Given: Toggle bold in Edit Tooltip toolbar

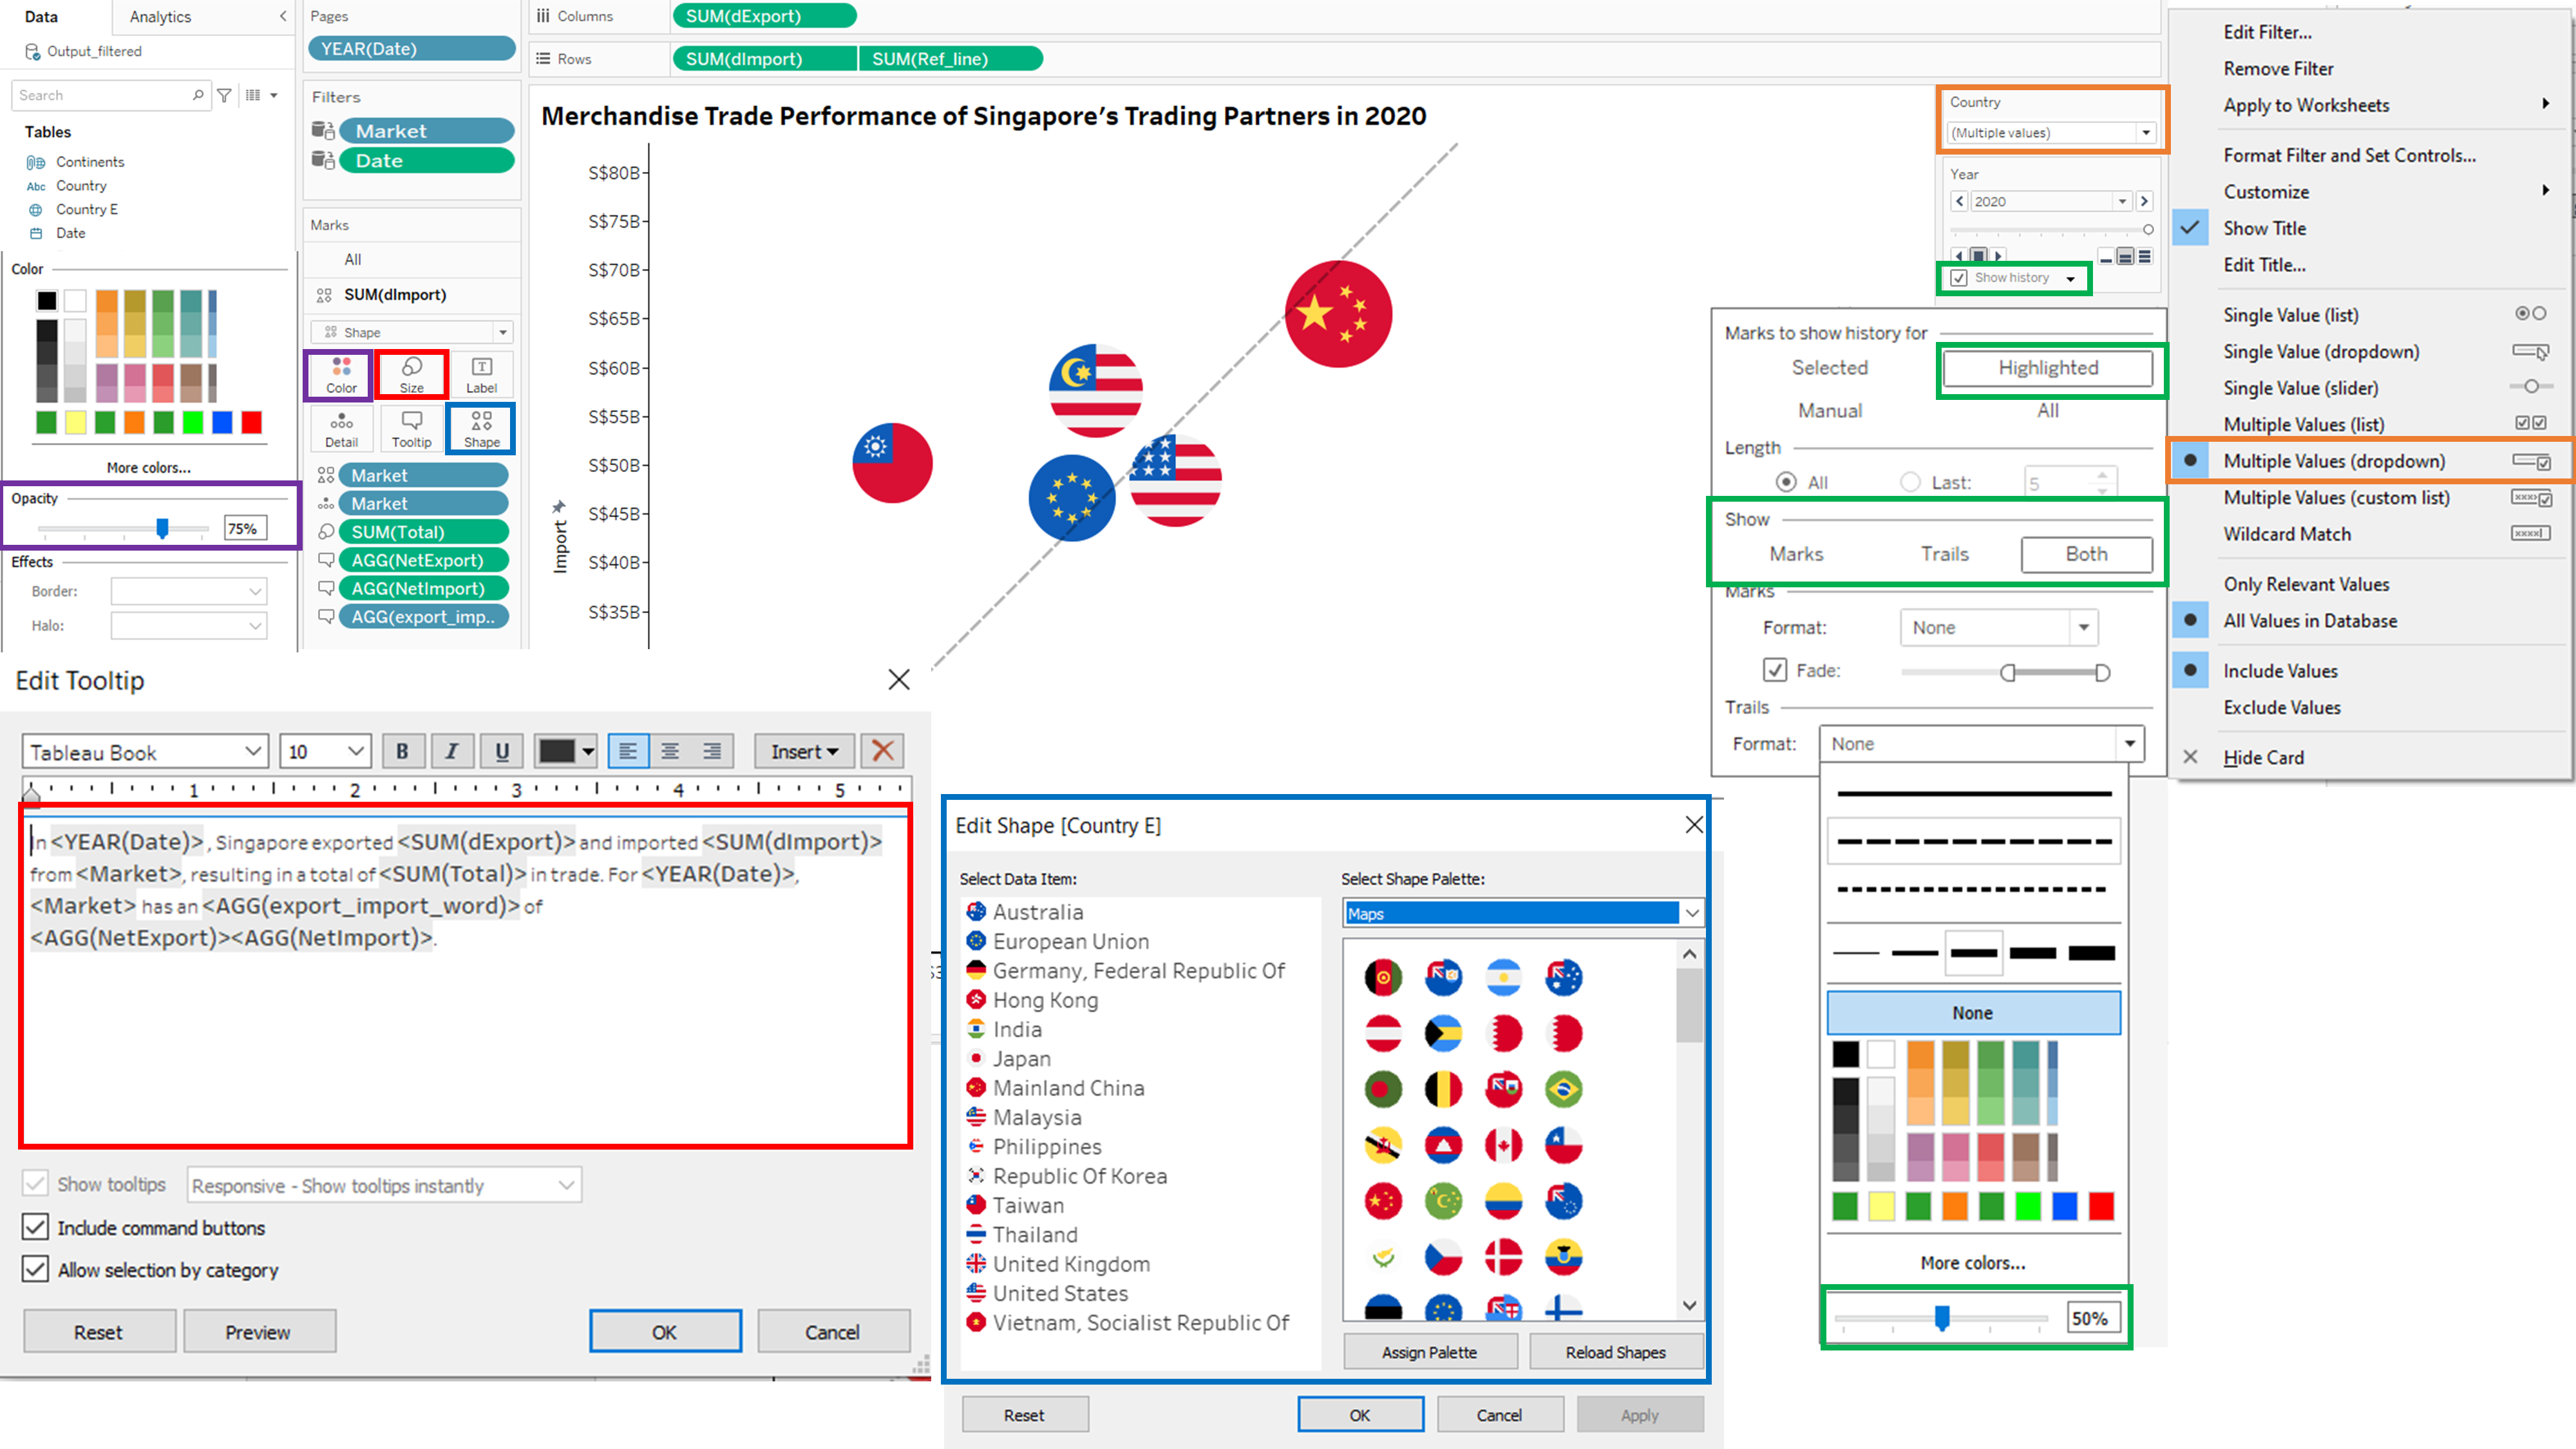Looking at the screenshot, I should click(402, 751).
